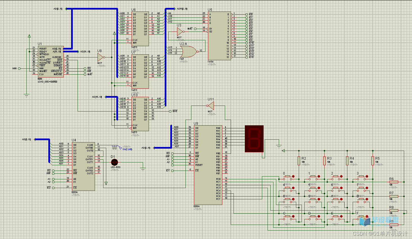Toggle the red latch dot on keypad button 3
412x239 pixels.
pyautogui.click(x=367, y=177)
